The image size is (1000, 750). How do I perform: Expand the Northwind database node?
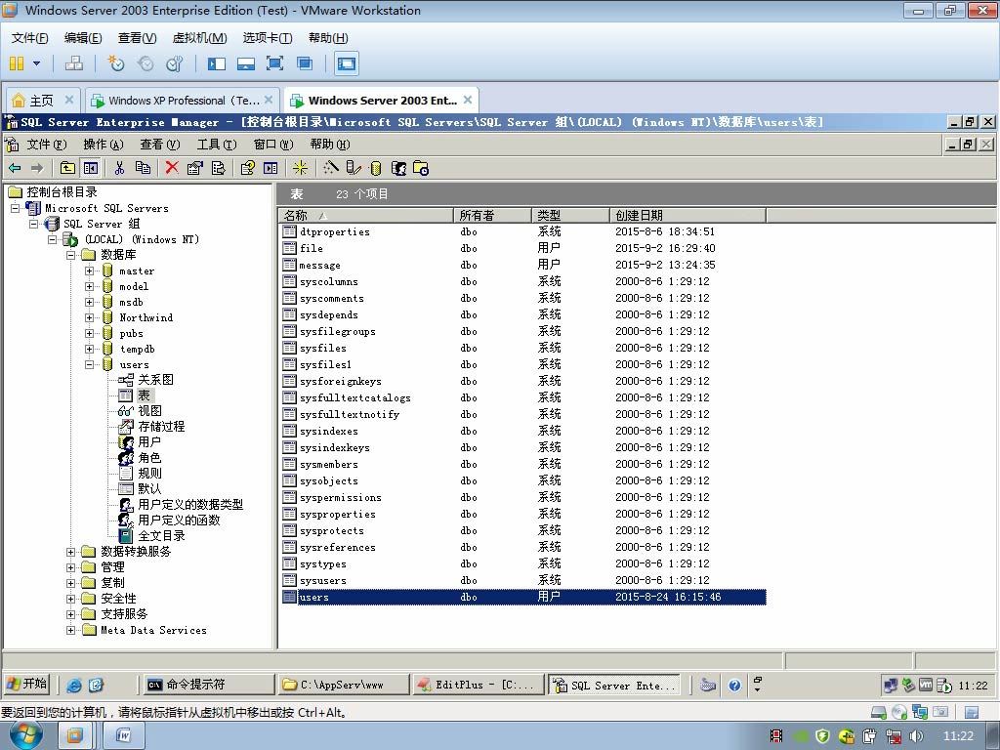point(90,317)
